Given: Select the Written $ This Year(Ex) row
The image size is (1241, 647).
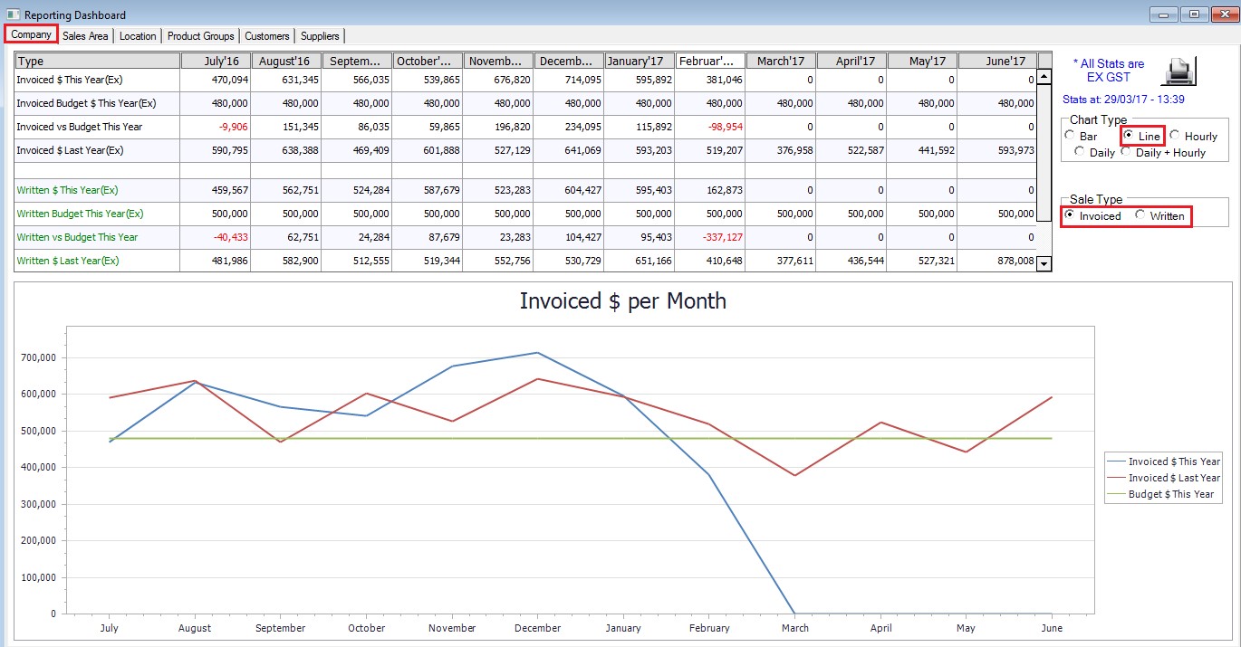Looking at the screenshot, I should [x=97, y=191].
